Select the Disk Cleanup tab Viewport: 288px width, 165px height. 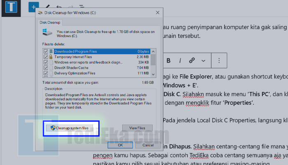(50, 22)
